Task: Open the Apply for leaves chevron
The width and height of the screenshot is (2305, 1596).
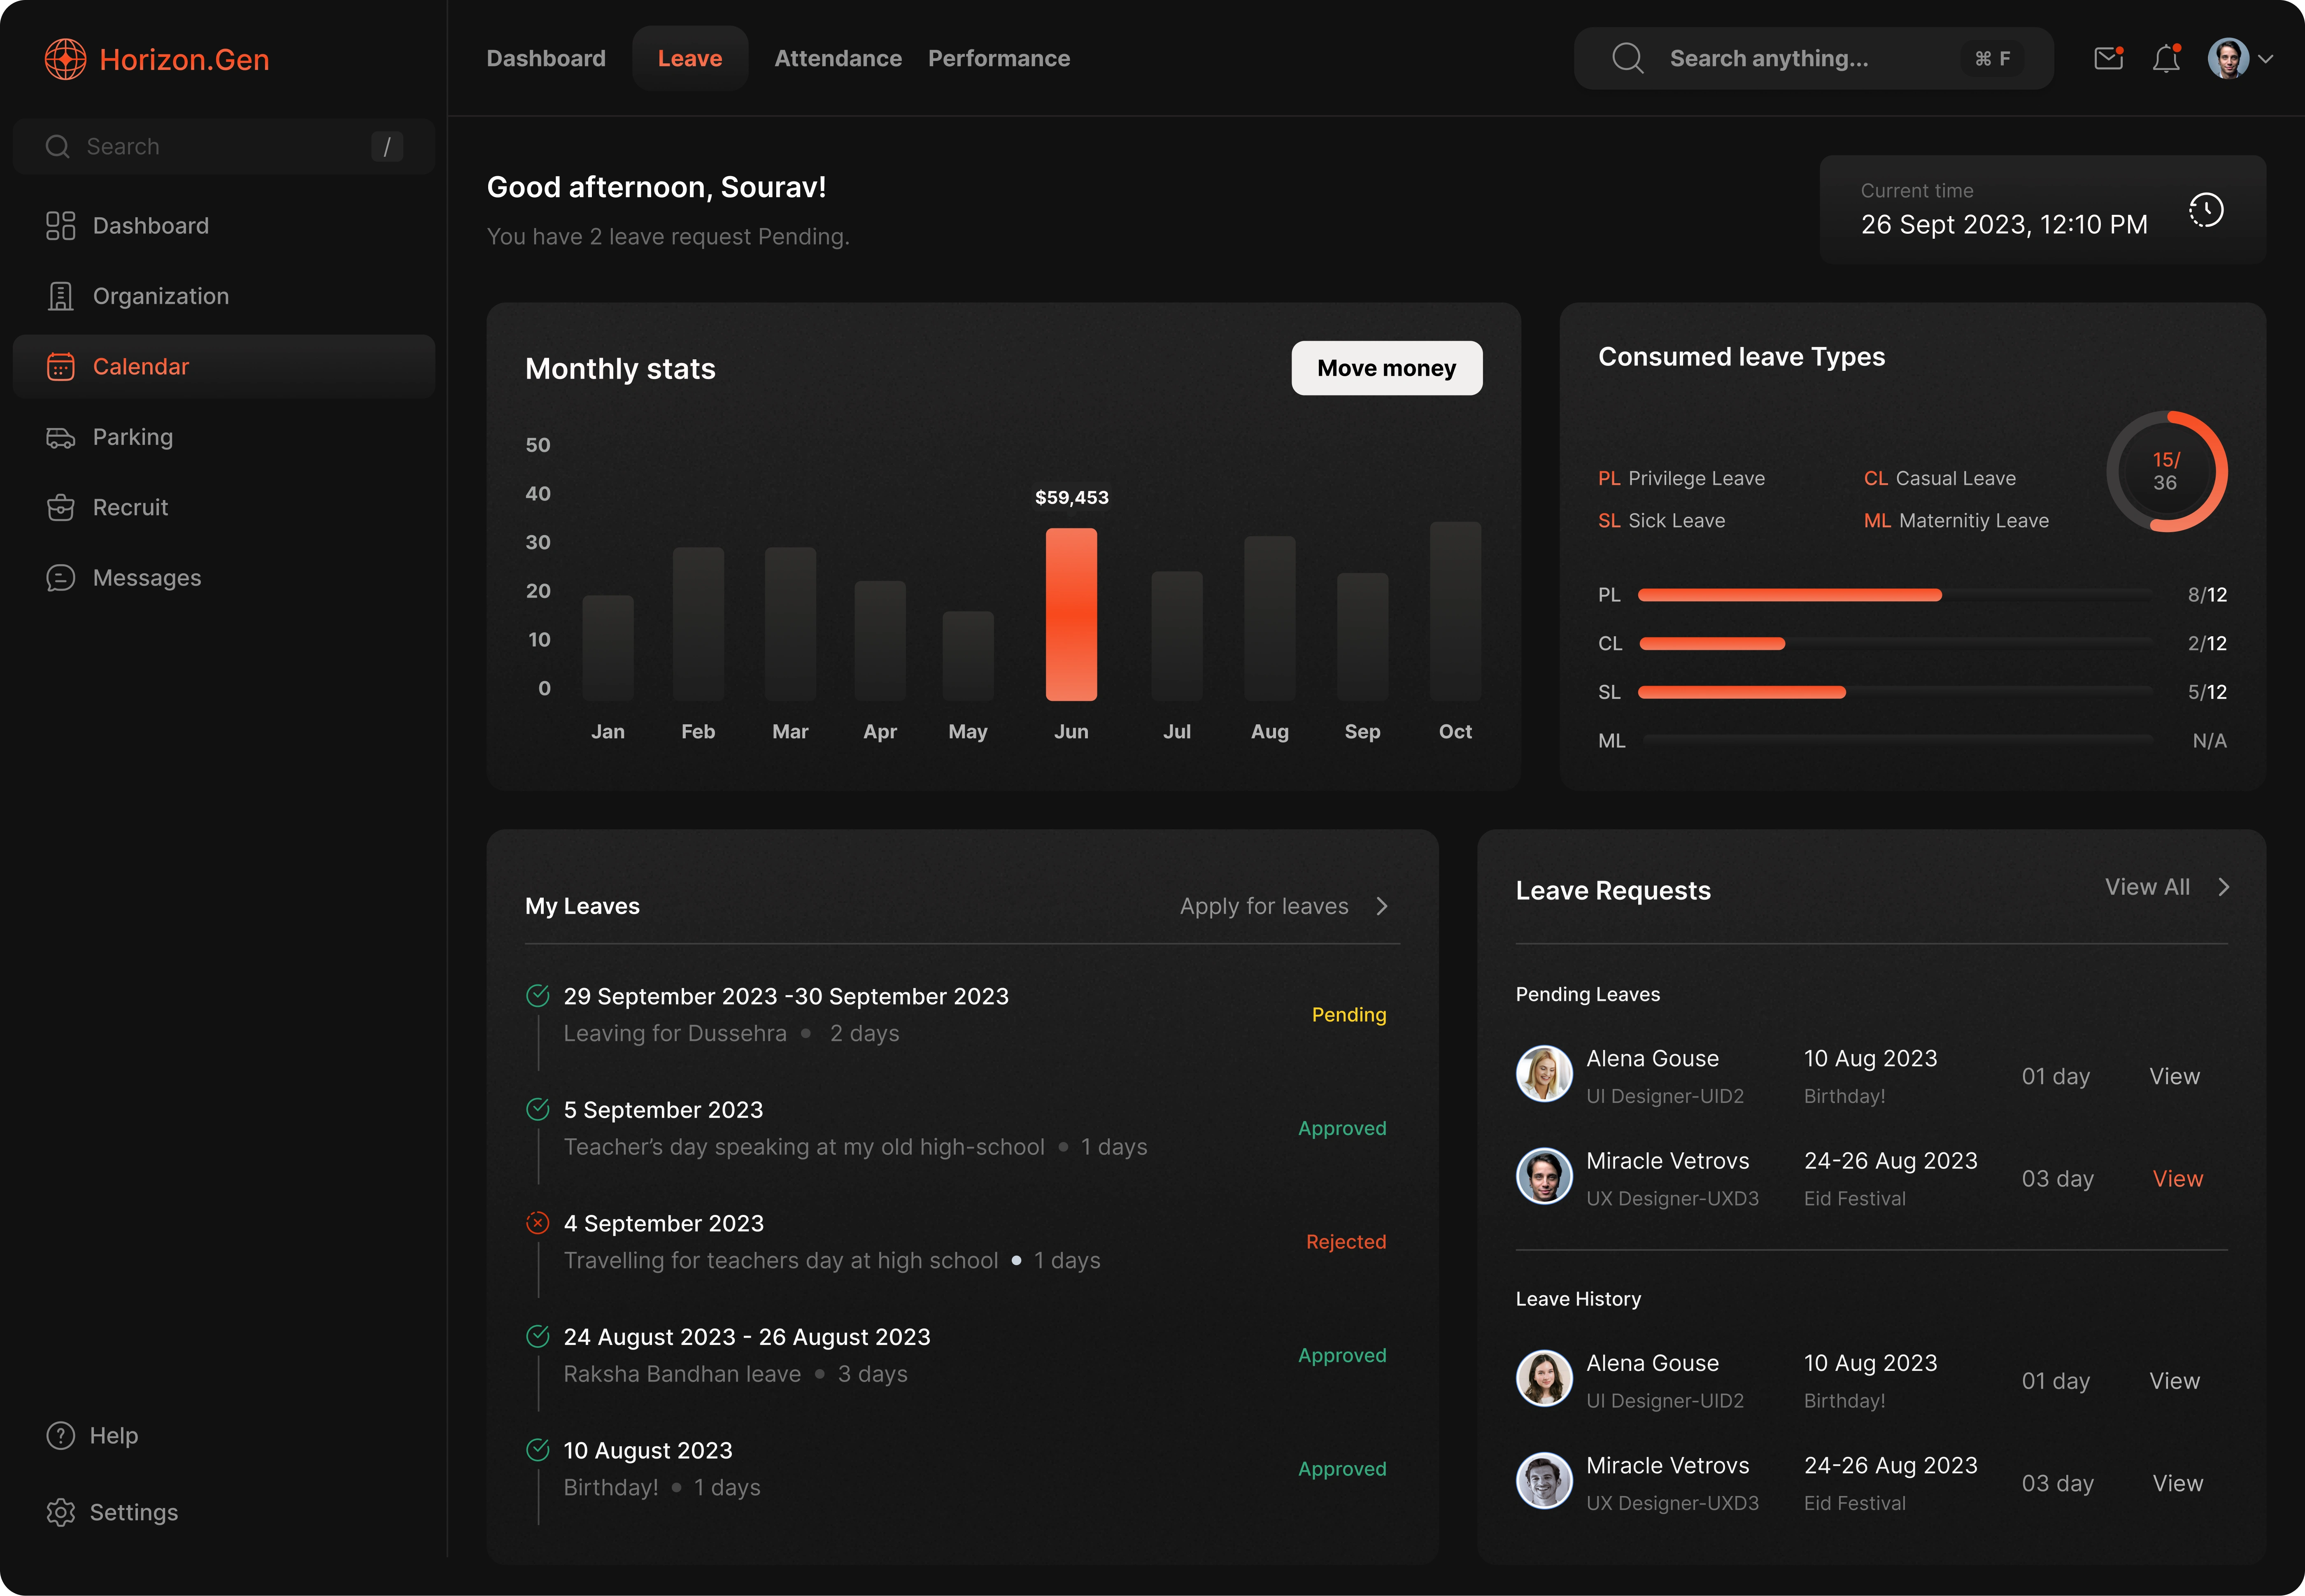Action: coord(1382,906)
